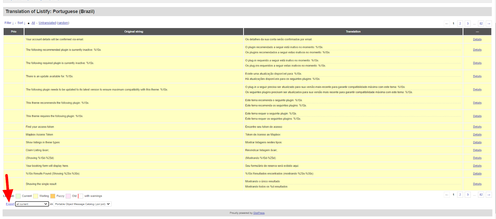Open Details for 'Showing the single result' row
Image resolution: width=496 pixels, height=219 pixels.
point(477,184)
